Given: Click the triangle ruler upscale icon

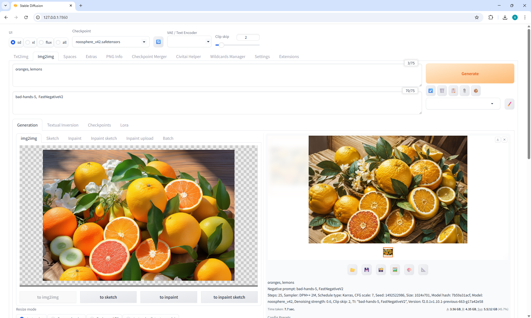Looking at the screenshot, I should click(x=423, y=270).
